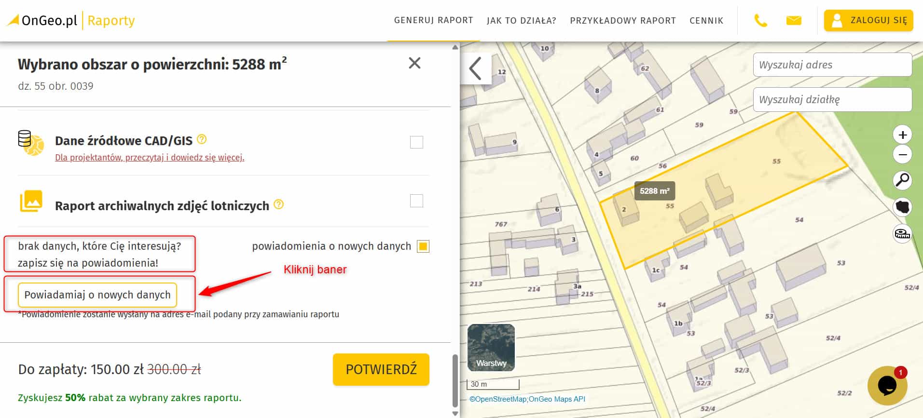This screenshot has width=923, height=418.
Task: Click the Poland outline map icon
Action: point(902,207)
